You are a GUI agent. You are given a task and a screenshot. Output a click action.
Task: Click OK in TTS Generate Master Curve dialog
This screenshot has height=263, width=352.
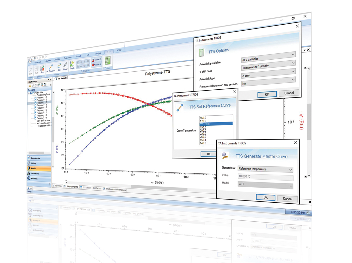pos(266,197)
